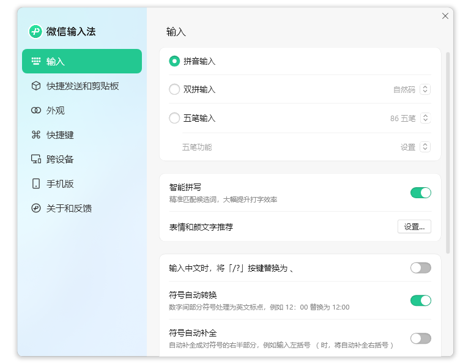Enable the 符号自动补全 switch
471x364 pixels.
tap(420, 338)
